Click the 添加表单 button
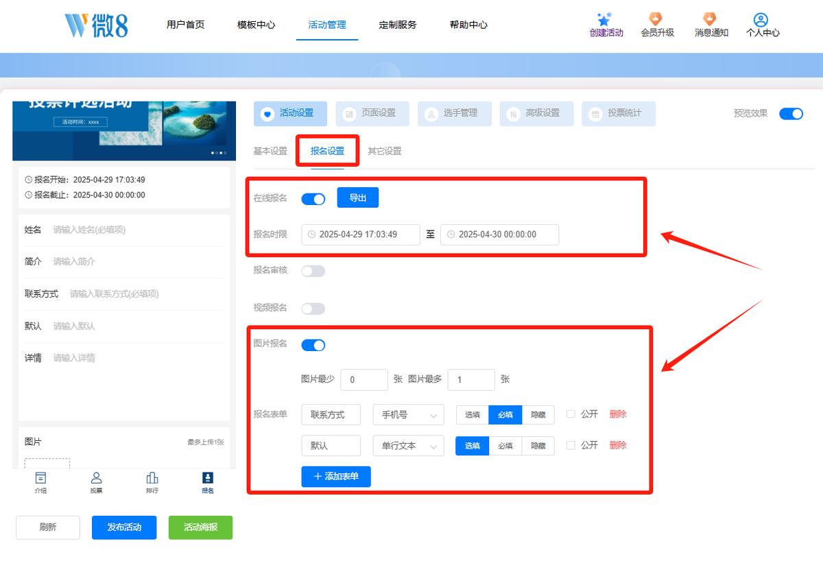The height and width of the screenshot is (574, 823). coord(336,476)
